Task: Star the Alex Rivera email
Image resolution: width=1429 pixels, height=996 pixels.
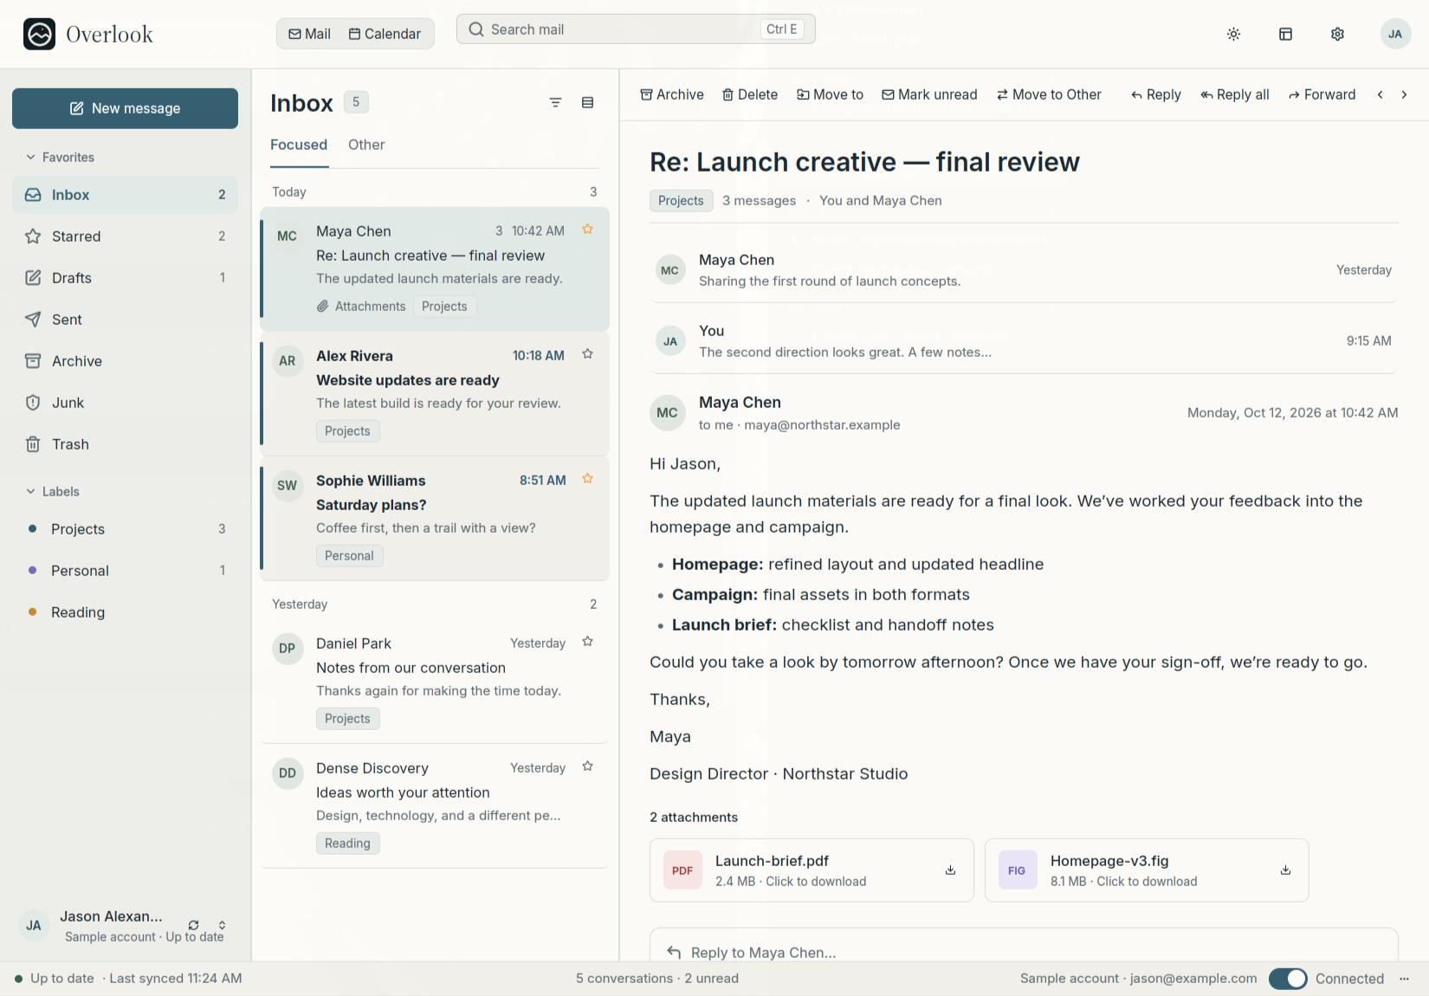Action: pos(587,354)
